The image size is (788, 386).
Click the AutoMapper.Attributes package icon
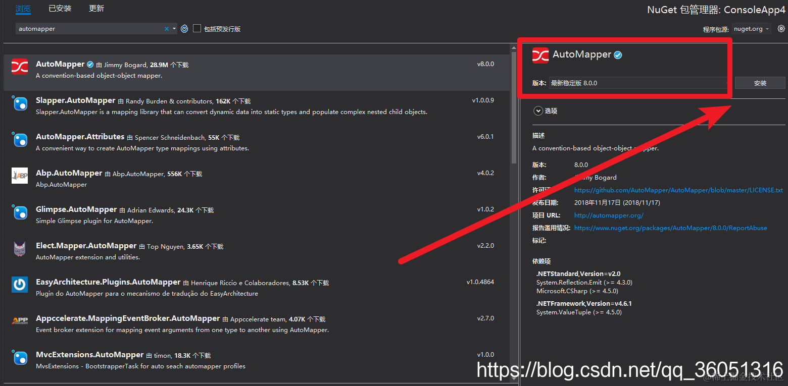point(20,139)
